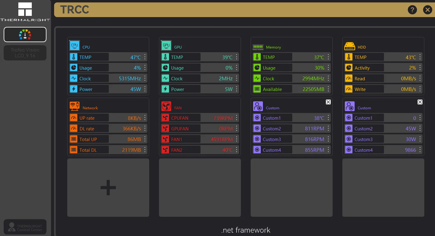Open the Thermalright Control Center button
The image size is (435, 236).
click(x=25, y=227)
